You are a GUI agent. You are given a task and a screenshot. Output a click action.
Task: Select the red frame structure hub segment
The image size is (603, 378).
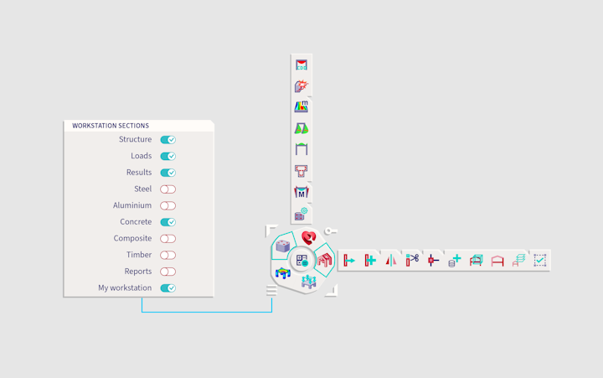tap(324, 260)
